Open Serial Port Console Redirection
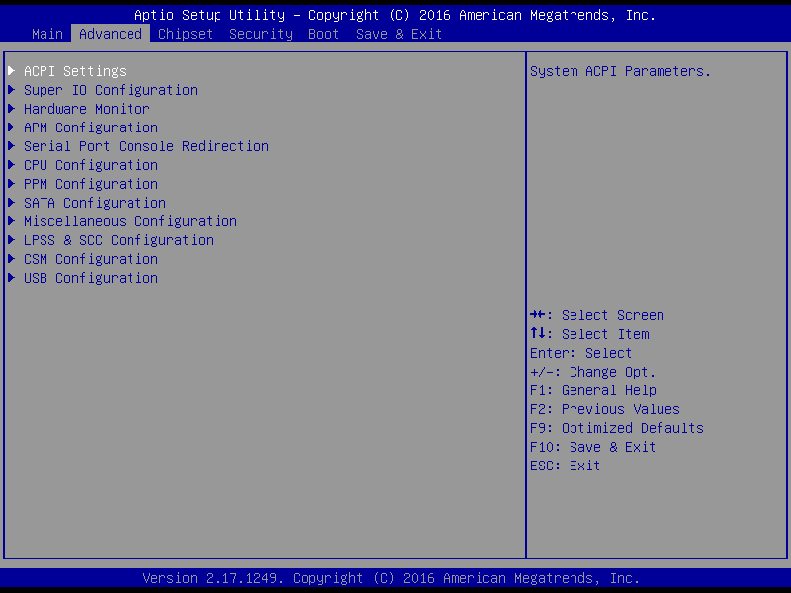 click(x=146, y=146)
